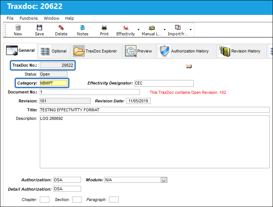Click the Module label
Viewport: 273px width, 207px height.
tap(94, 180)
